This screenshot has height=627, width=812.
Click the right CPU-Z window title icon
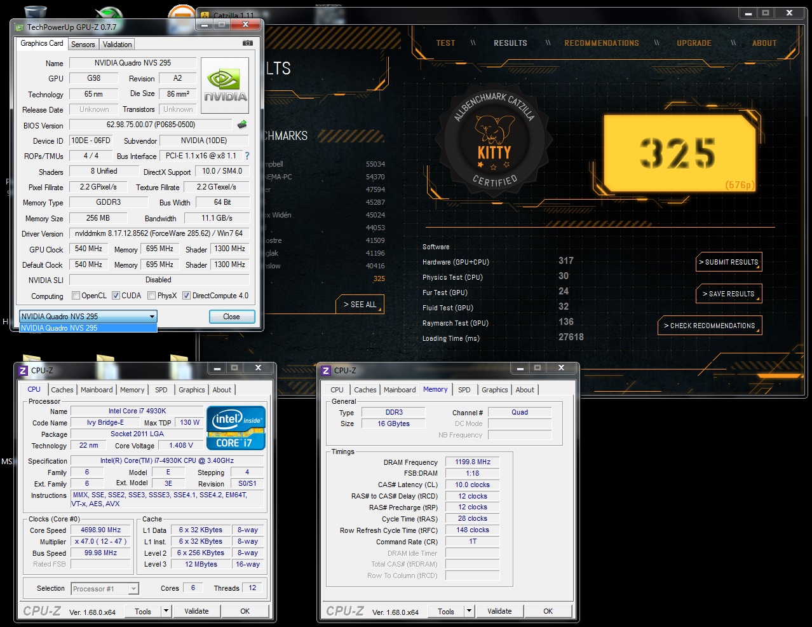click(x=327, y=370)
